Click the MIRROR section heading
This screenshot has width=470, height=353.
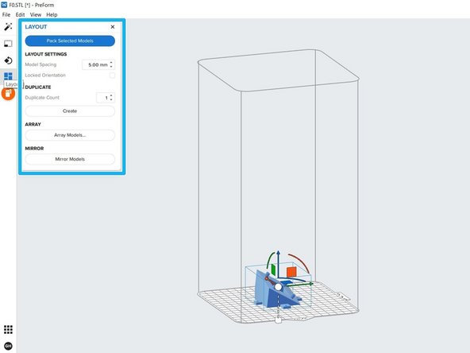click(x=34, y=149)
